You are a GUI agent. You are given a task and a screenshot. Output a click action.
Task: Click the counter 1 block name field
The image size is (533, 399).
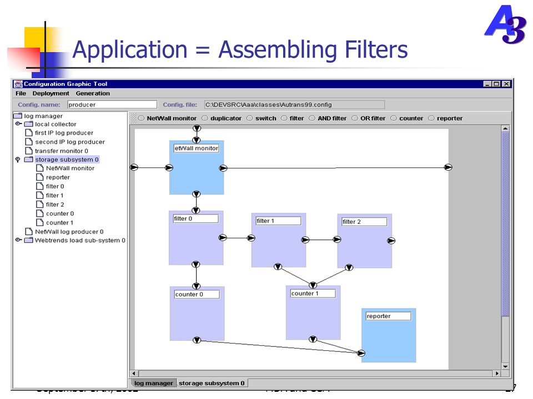(x=313, y=294)
